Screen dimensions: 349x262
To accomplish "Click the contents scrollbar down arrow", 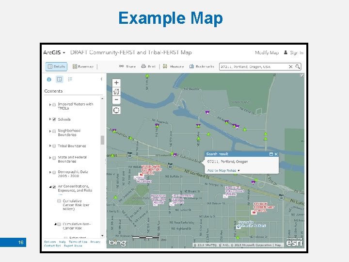I will click(102, 236).
